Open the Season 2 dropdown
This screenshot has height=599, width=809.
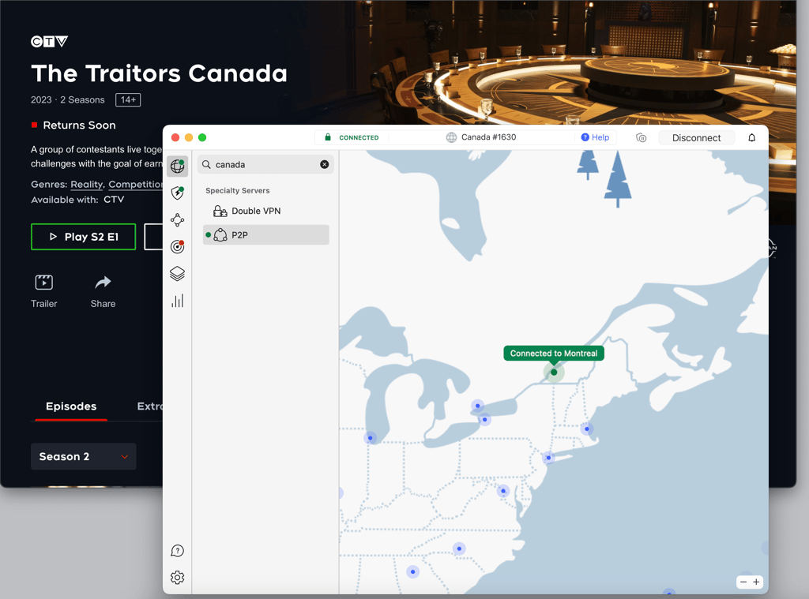(84, 457)
